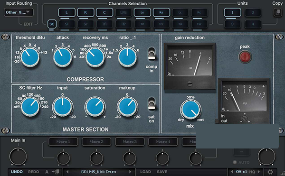Viewport: 285px width, 176px height.
Task: Click the Macro 2 label button
Action: tap(96, 142)
